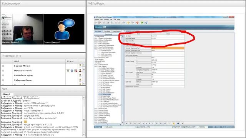This screenshot has width=246, height=138.
Task: Click the Upgrade URL value cell
Action: (x=168, y=41)
